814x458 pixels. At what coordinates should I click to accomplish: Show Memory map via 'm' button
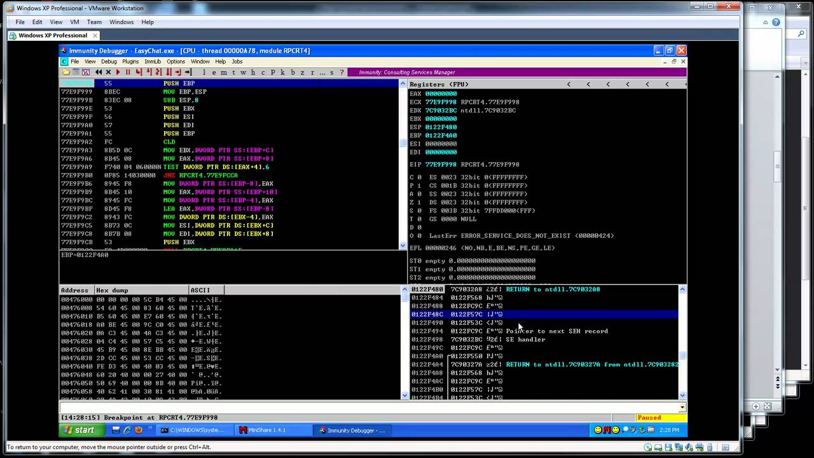click(224, 73)
